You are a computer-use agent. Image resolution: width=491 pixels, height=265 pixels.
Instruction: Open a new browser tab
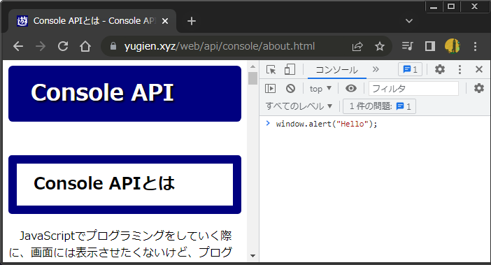(x=192, y=21)
